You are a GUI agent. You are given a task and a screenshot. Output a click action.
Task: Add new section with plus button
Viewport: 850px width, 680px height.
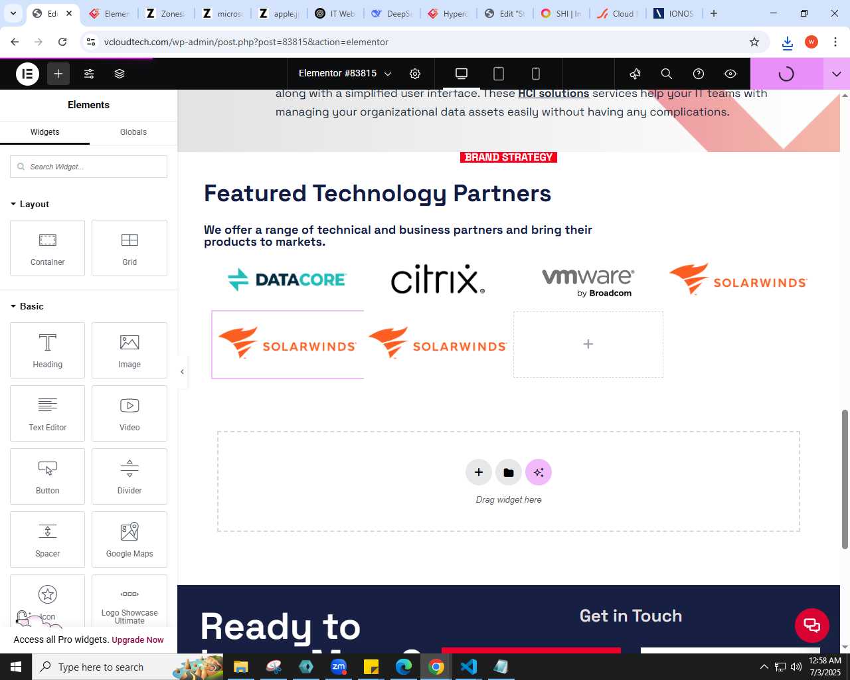coord(479,472)
